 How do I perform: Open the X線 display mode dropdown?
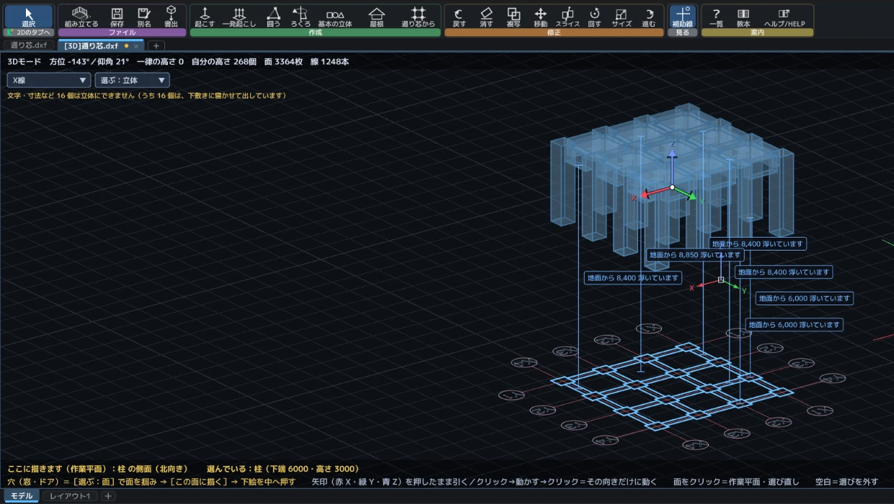[49, 80]
